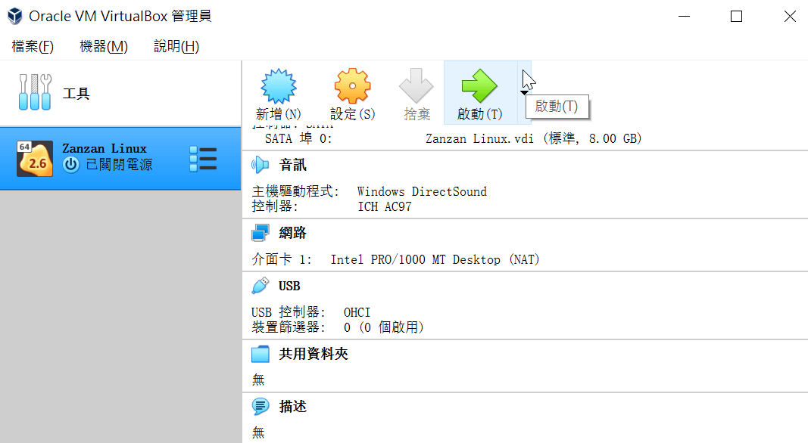Click the Zanzan Linux.vdi disk entry

click(x=533, y=138)
